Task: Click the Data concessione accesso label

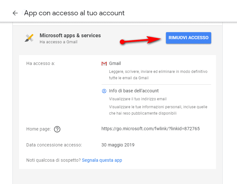Action: 54,145
